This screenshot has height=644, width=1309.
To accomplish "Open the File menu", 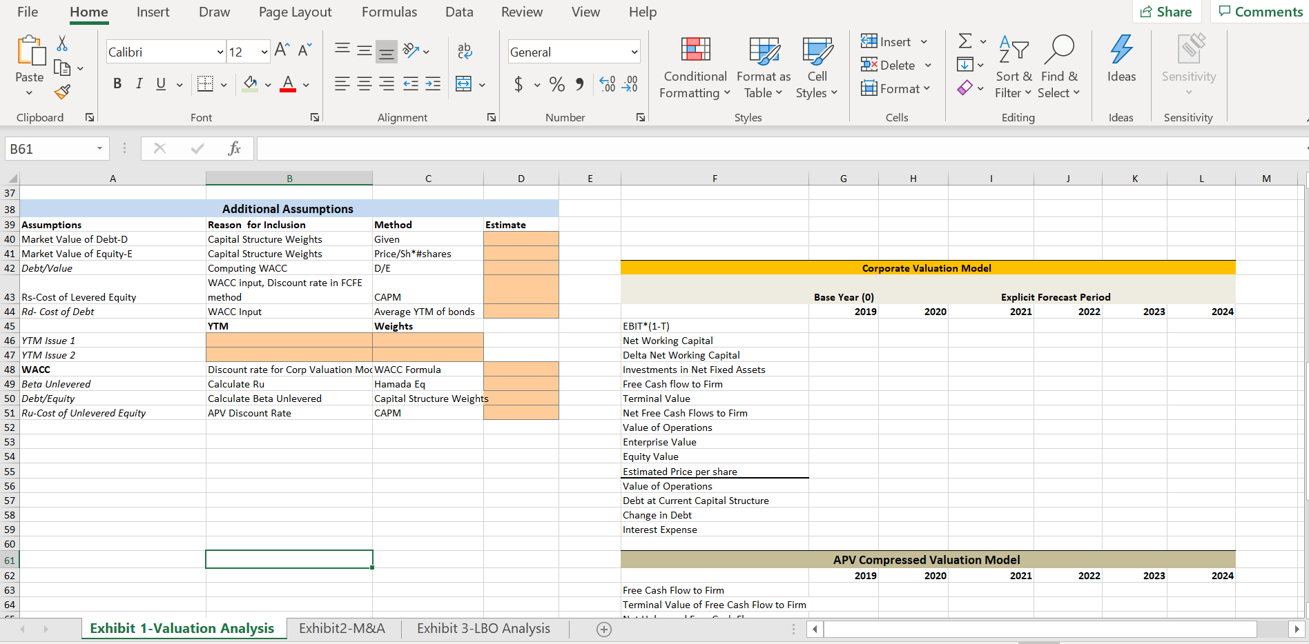I will click(28, 12).
